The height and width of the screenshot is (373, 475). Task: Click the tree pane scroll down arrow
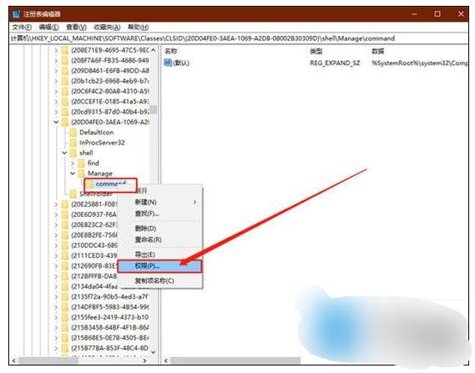coord(154,352)
